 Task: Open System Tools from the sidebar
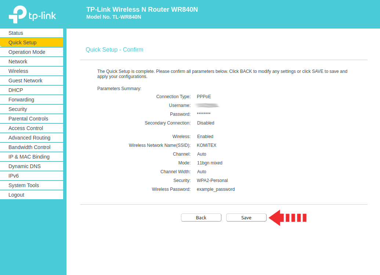coord(32,185)
